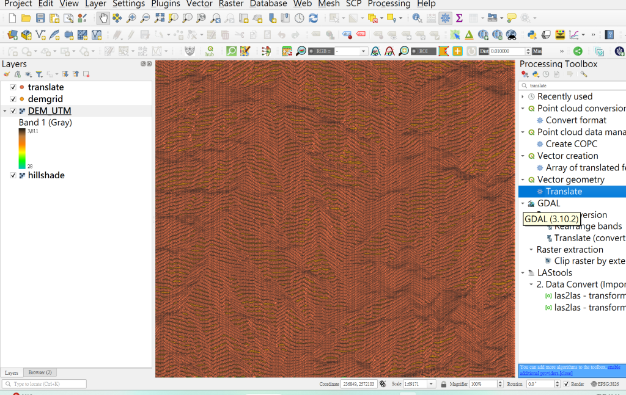Collapse the DEM_UTM layer legend

tap(5, 111)
